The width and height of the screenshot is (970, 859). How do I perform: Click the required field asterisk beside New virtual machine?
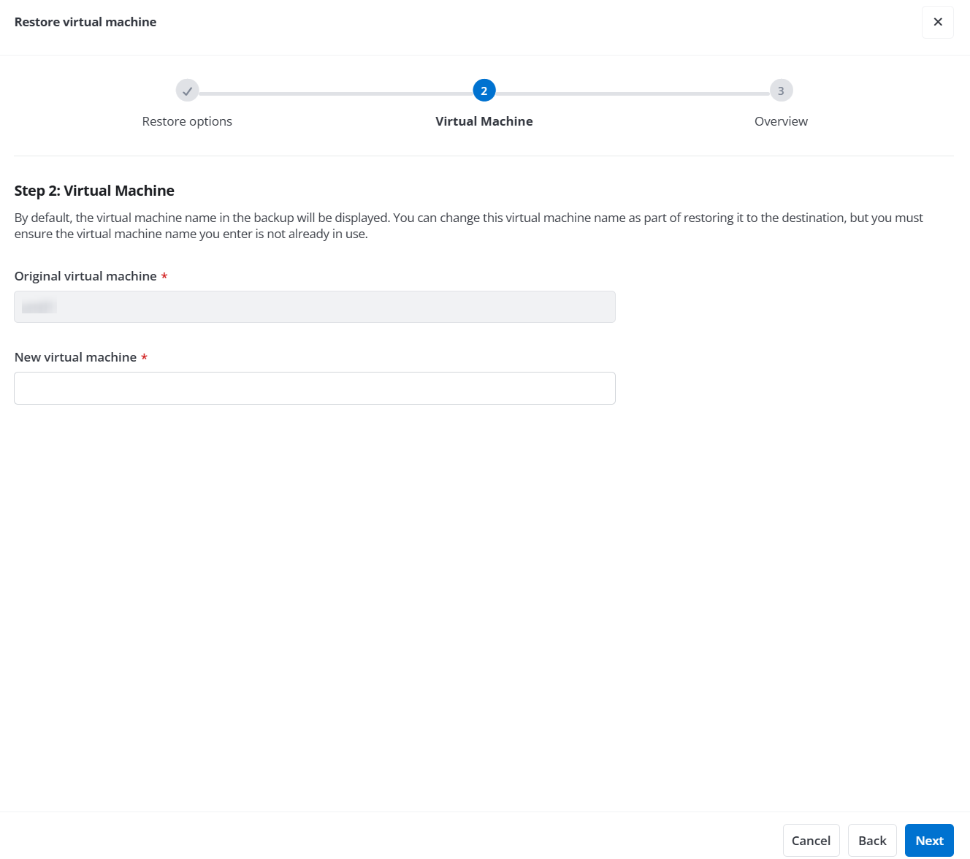click(144, 357)
